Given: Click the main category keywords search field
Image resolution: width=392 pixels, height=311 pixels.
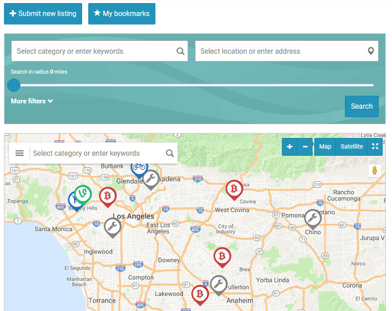Looking at the screenshot, I should (x=99, y=51).
